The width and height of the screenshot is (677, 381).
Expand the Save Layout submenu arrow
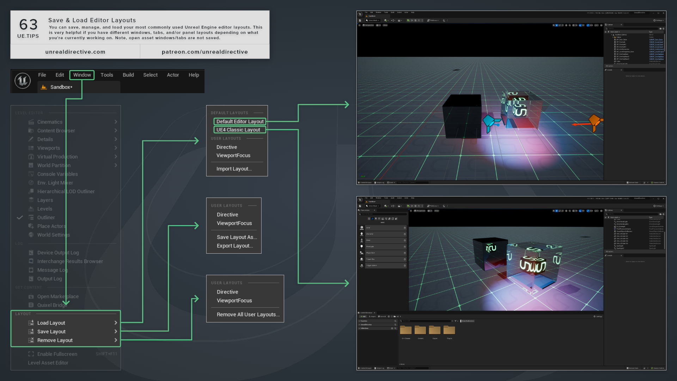[x=116, y=332]
